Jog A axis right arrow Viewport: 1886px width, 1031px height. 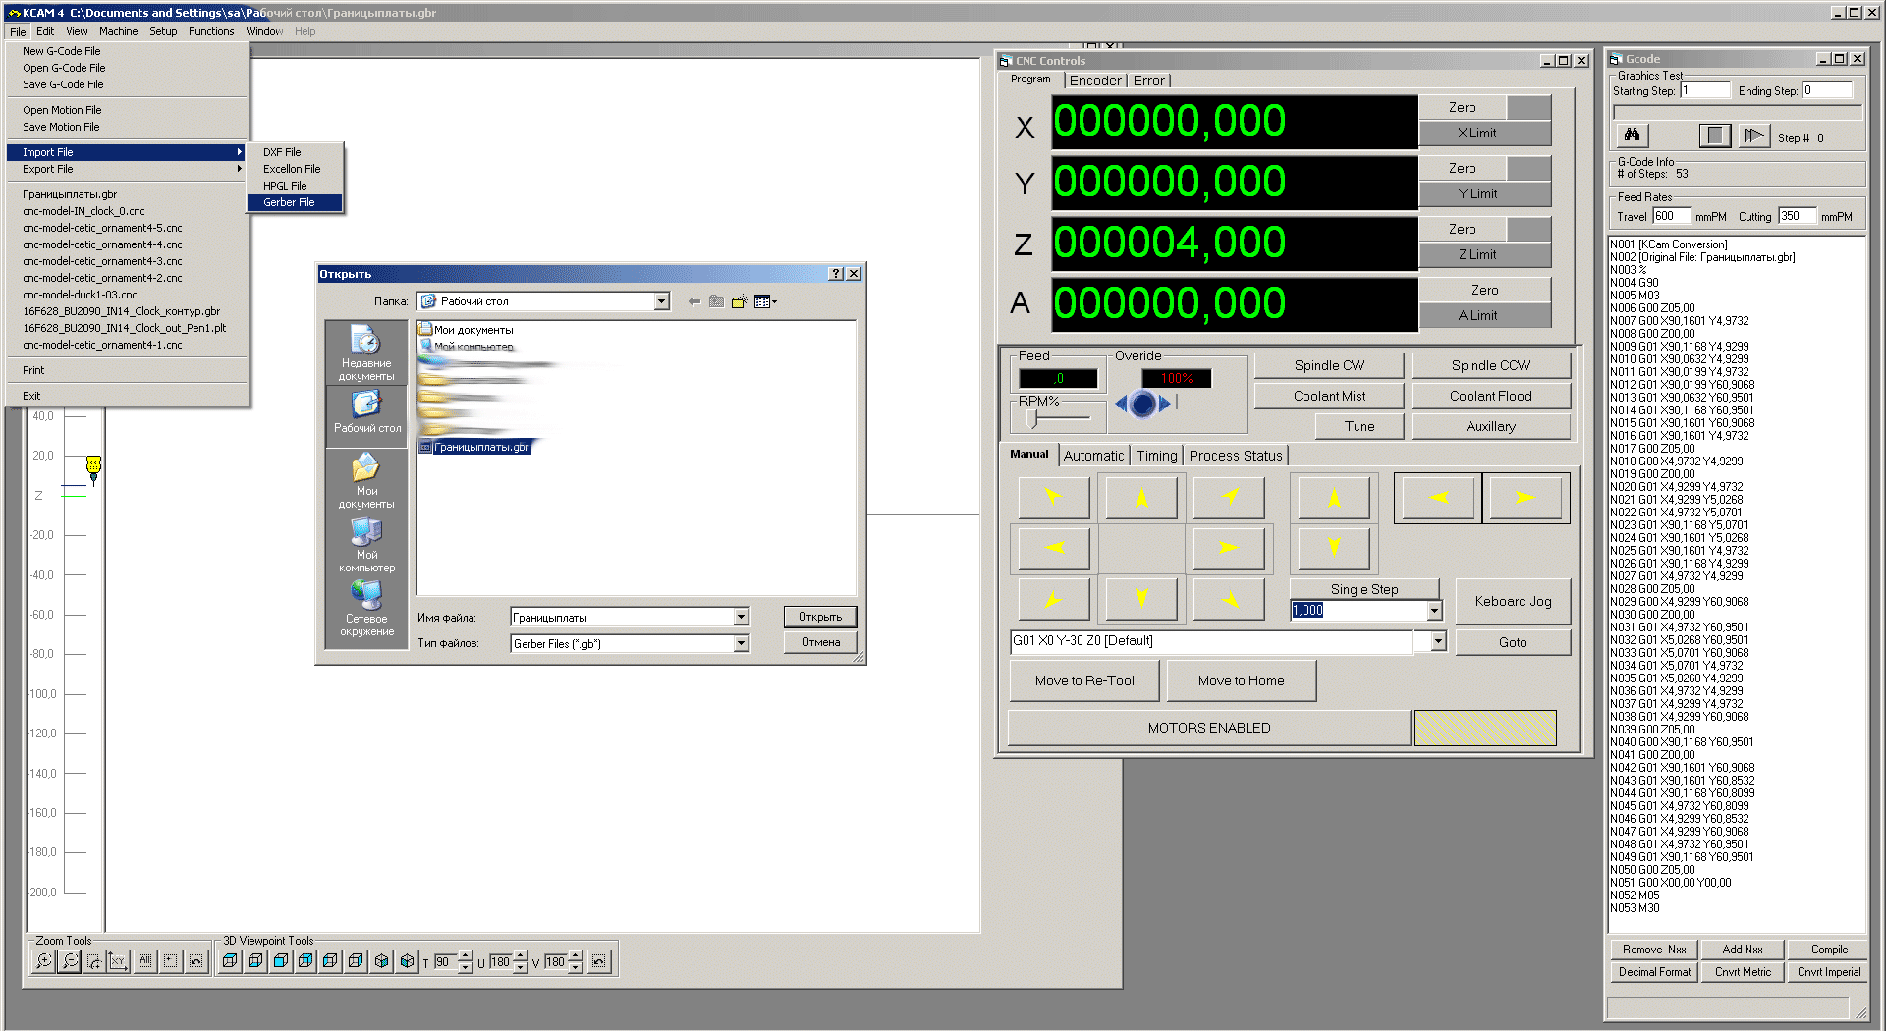[1525, 497]
